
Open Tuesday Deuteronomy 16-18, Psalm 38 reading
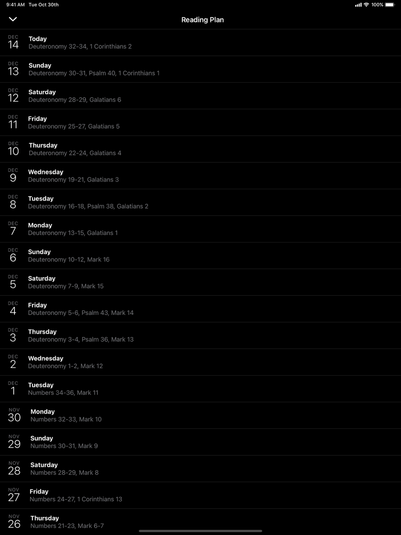pos(200,203)
